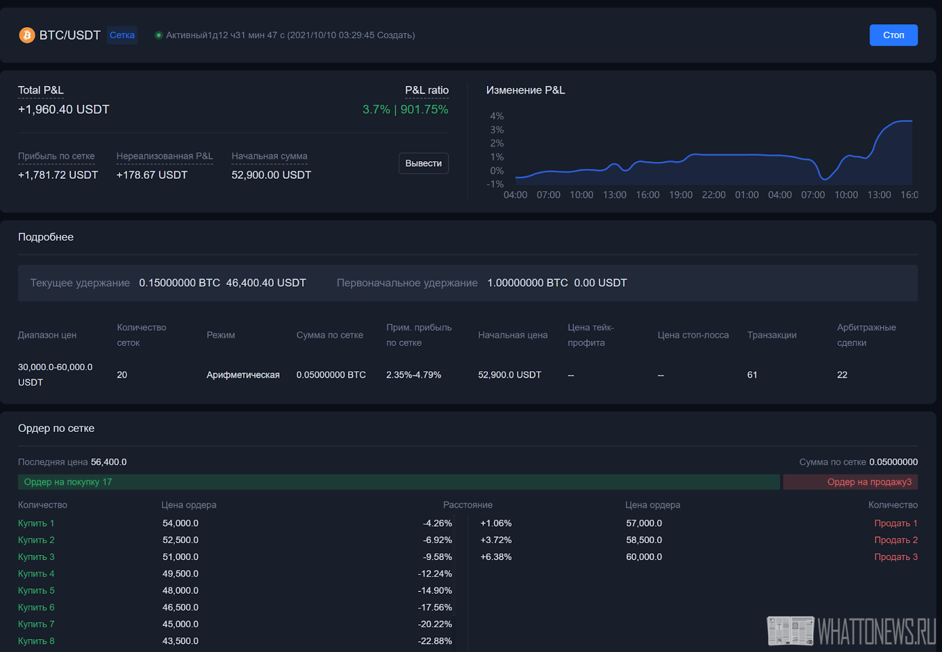The height and width of the screenshot is (652, 942).
Task: Click the 60,000.0 sell order price
Action: pos(644,557)
